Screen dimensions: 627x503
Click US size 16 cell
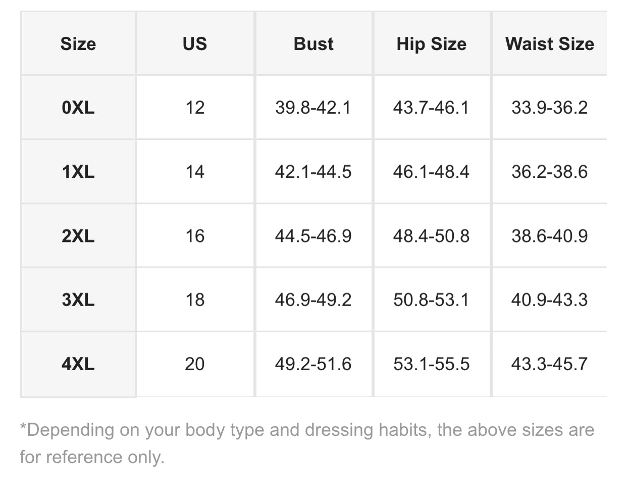click(x=195, y=236)
